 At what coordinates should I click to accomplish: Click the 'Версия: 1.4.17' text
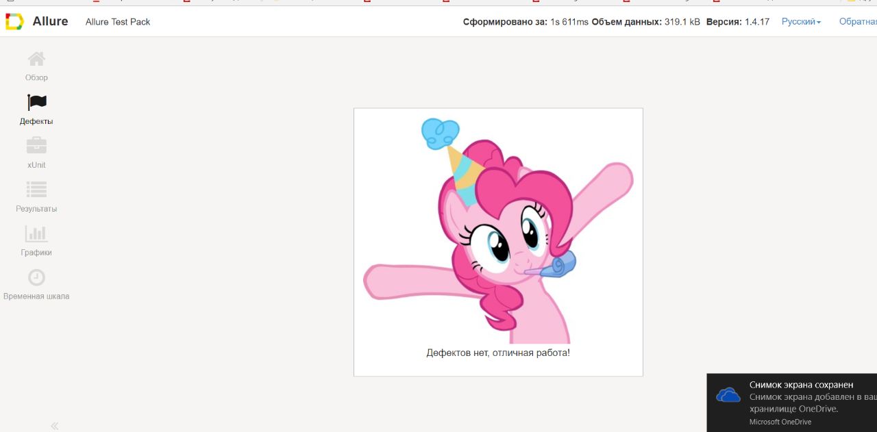[x=738, y=22]
